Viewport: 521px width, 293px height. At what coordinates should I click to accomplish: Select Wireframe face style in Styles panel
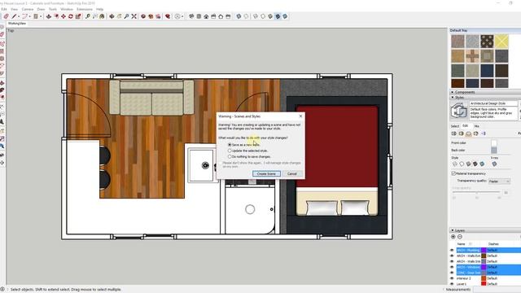tap(455, 164)
